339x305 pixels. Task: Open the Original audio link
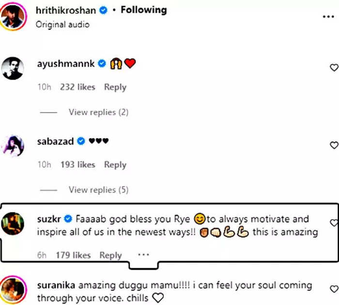click(x=62, y=24)
